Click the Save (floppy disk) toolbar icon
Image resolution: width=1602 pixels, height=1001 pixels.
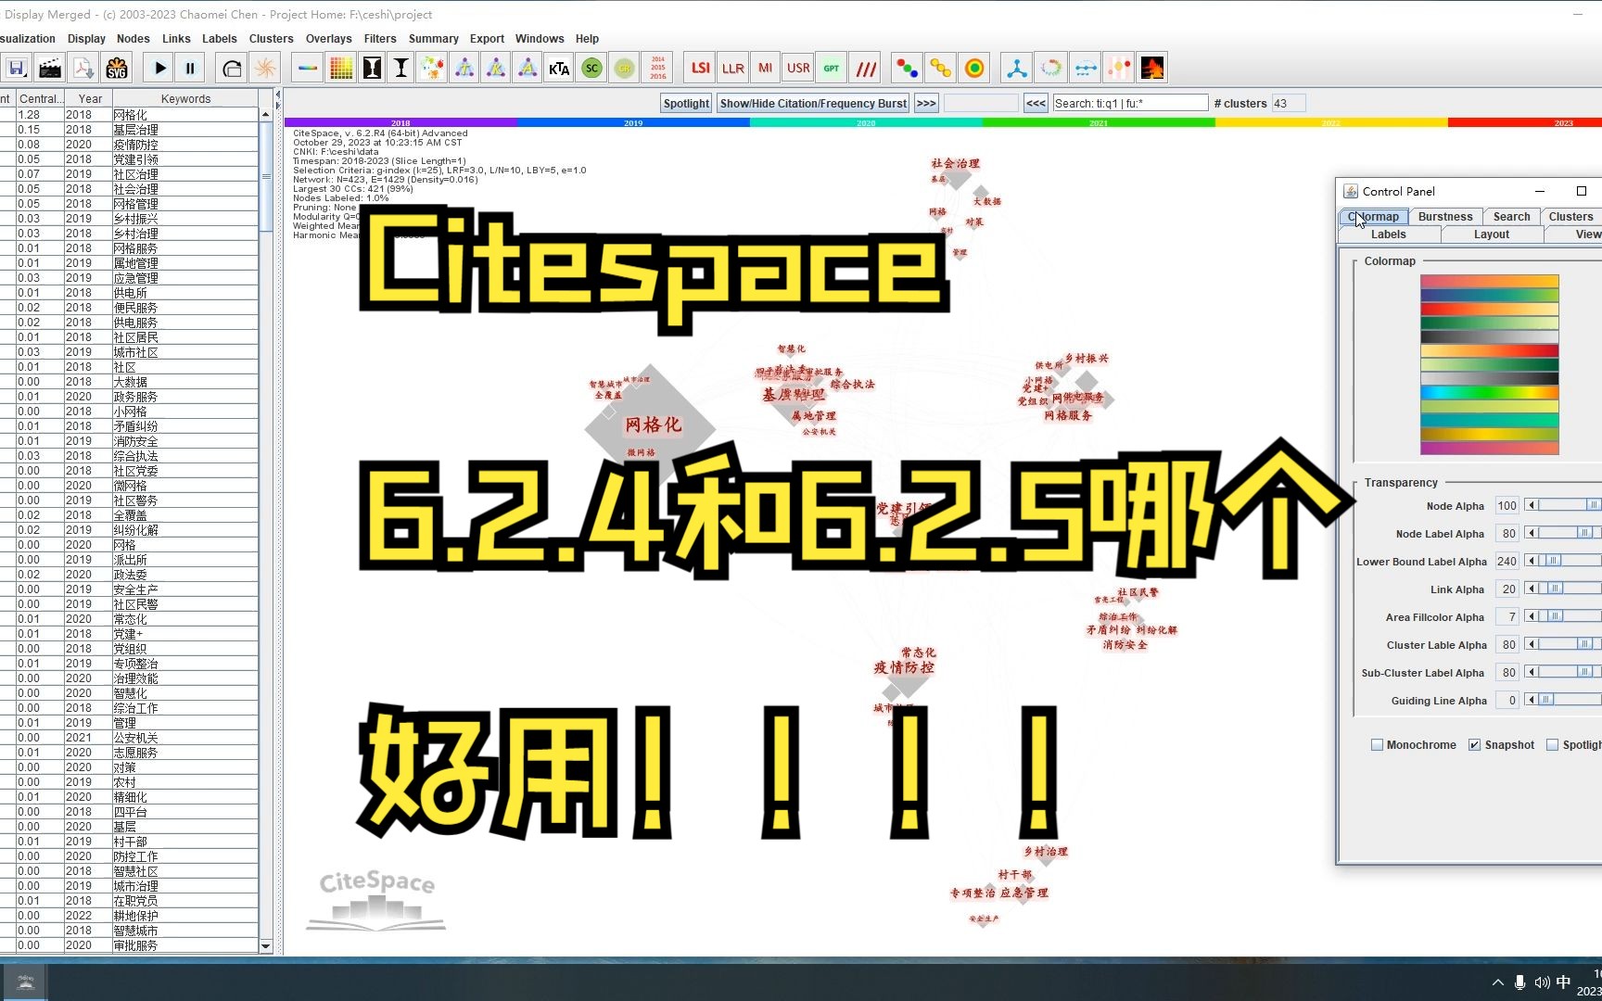(16, 68)
